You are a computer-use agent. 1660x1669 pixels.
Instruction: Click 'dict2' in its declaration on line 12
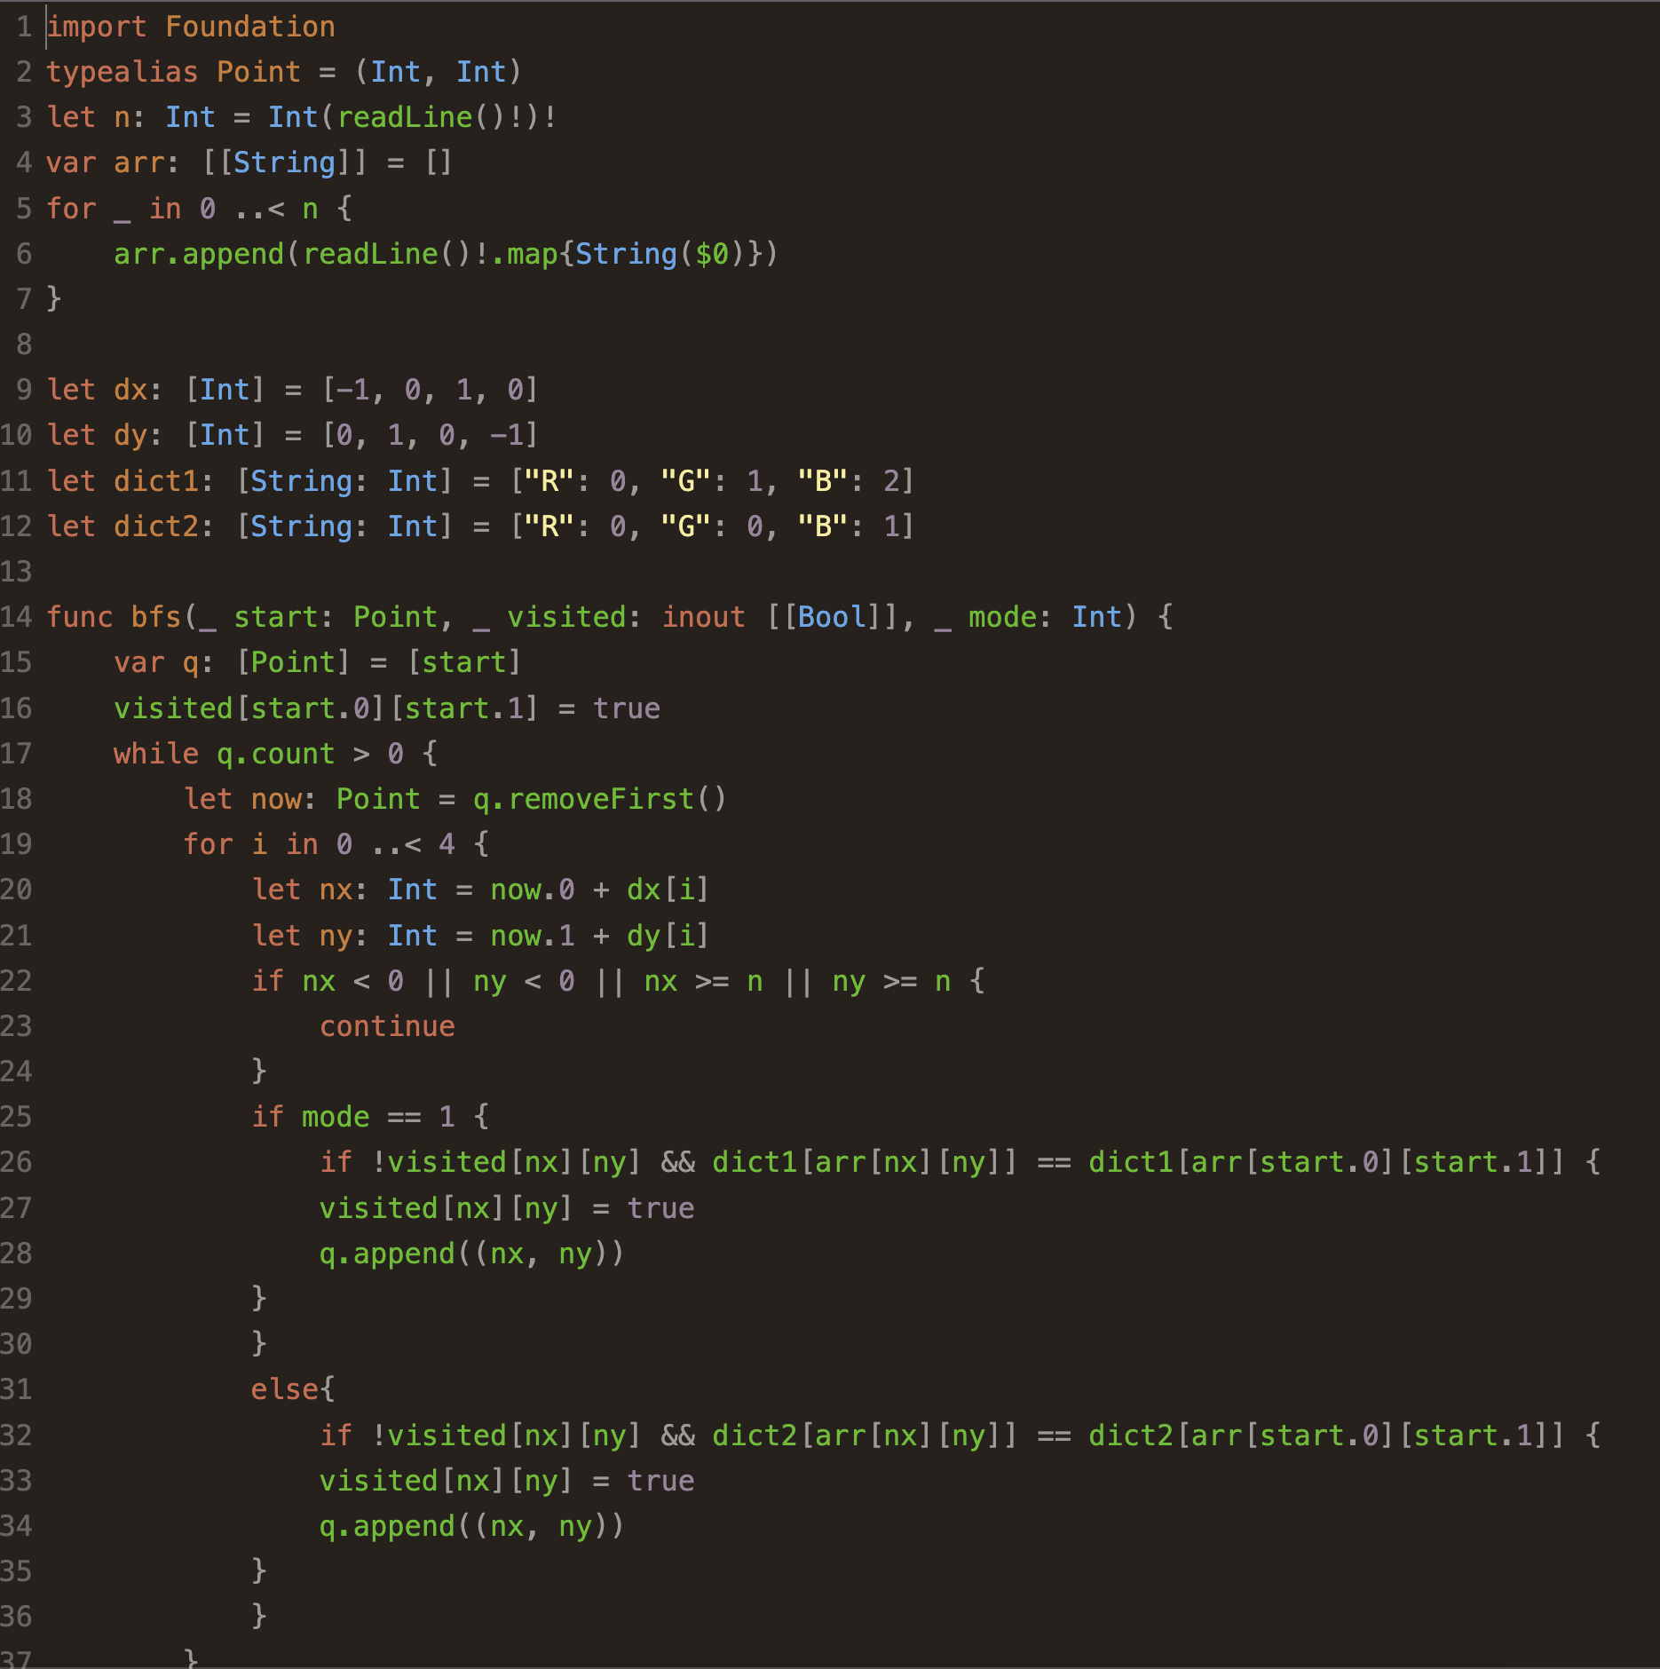click(x=156, y=526)
